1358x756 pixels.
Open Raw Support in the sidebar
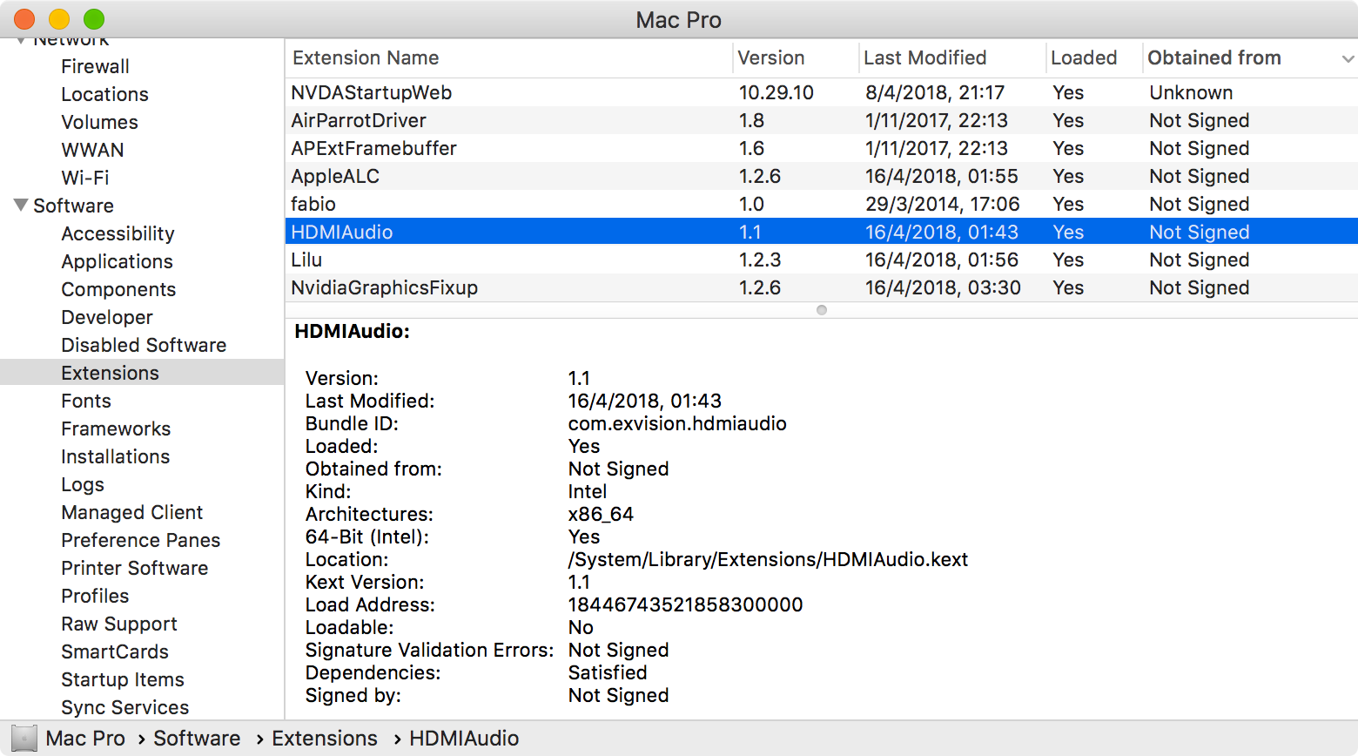119,624
